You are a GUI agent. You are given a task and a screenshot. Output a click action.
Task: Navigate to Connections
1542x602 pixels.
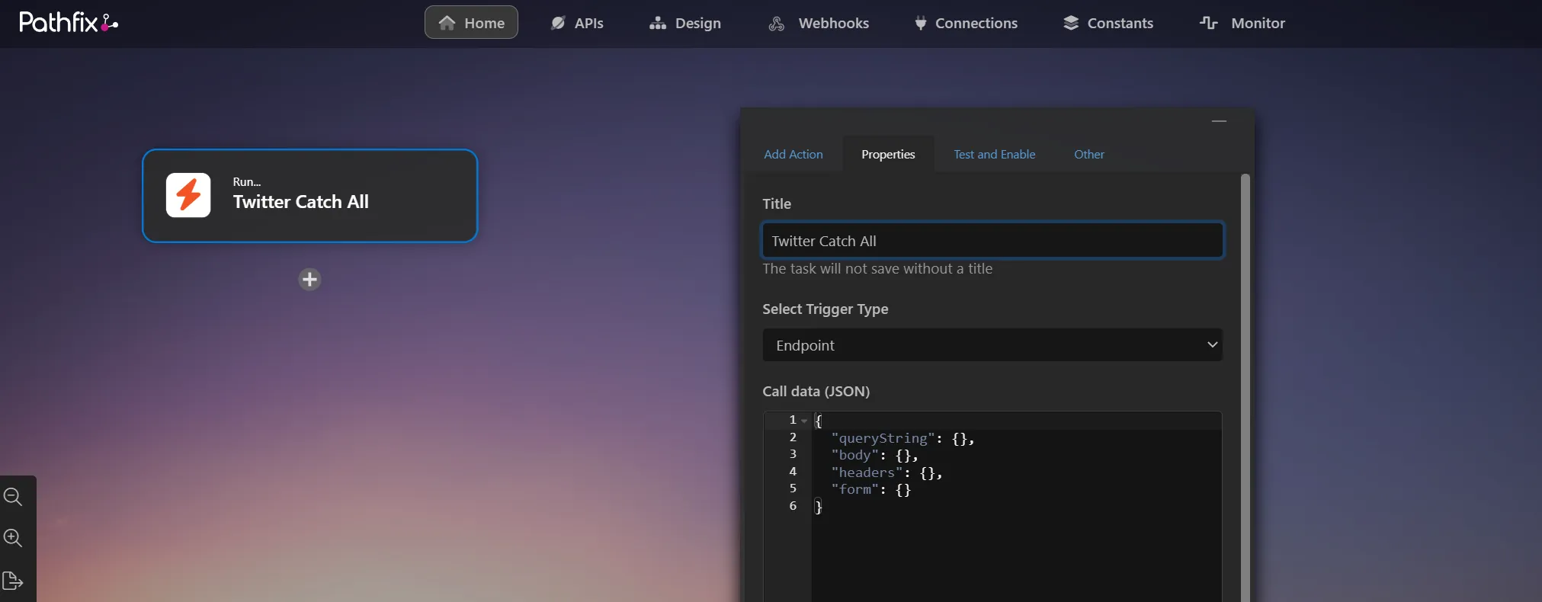966,23
